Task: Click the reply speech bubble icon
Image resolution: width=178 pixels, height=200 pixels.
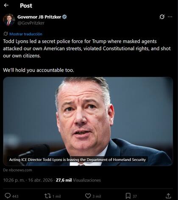Action: (x=8, y=196)
